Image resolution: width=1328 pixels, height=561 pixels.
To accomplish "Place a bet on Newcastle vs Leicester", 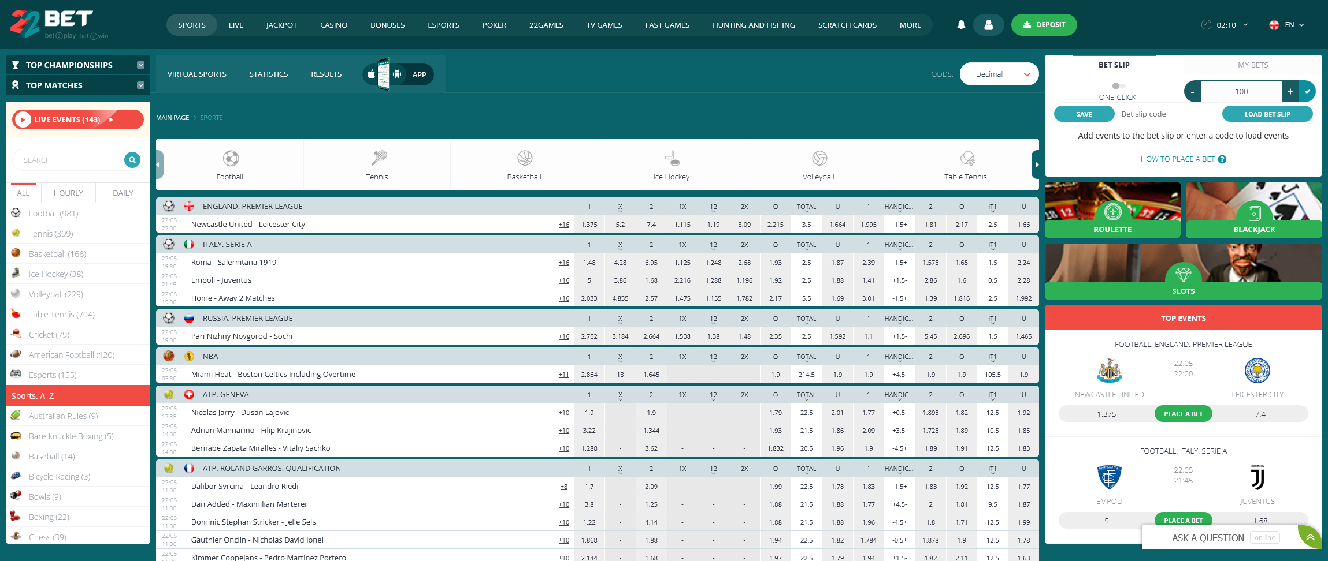I will 1183,414.
